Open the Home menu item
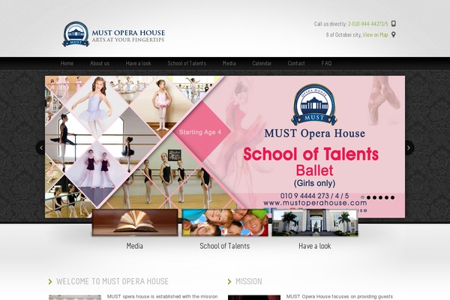Viewport: 450px width, 300px height. 67,63
